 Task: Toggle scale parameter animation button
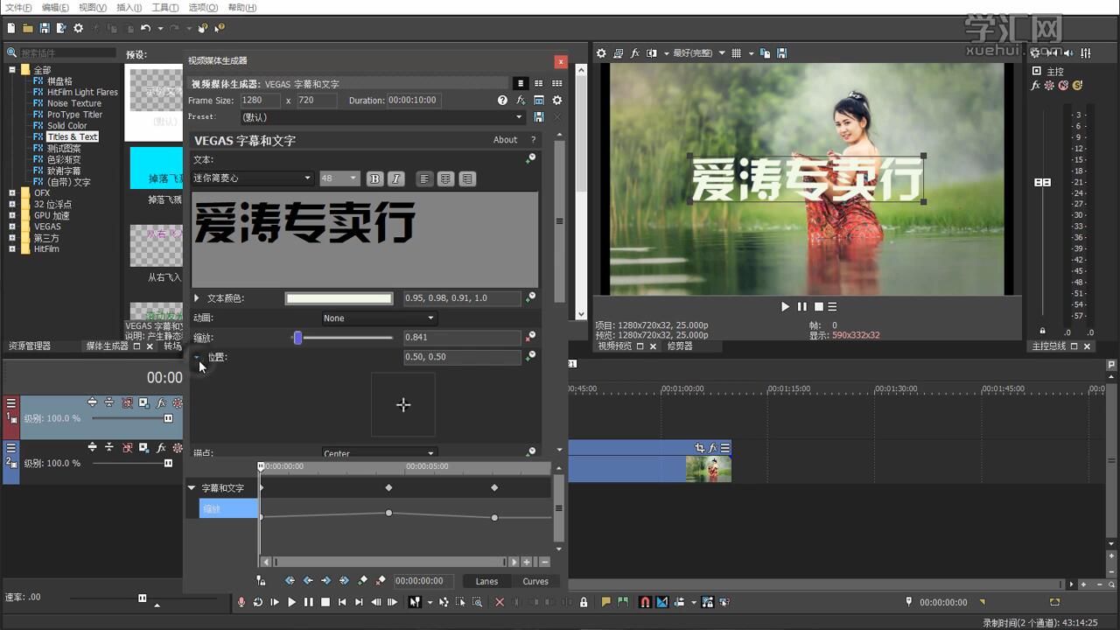(x=530, y=337)
